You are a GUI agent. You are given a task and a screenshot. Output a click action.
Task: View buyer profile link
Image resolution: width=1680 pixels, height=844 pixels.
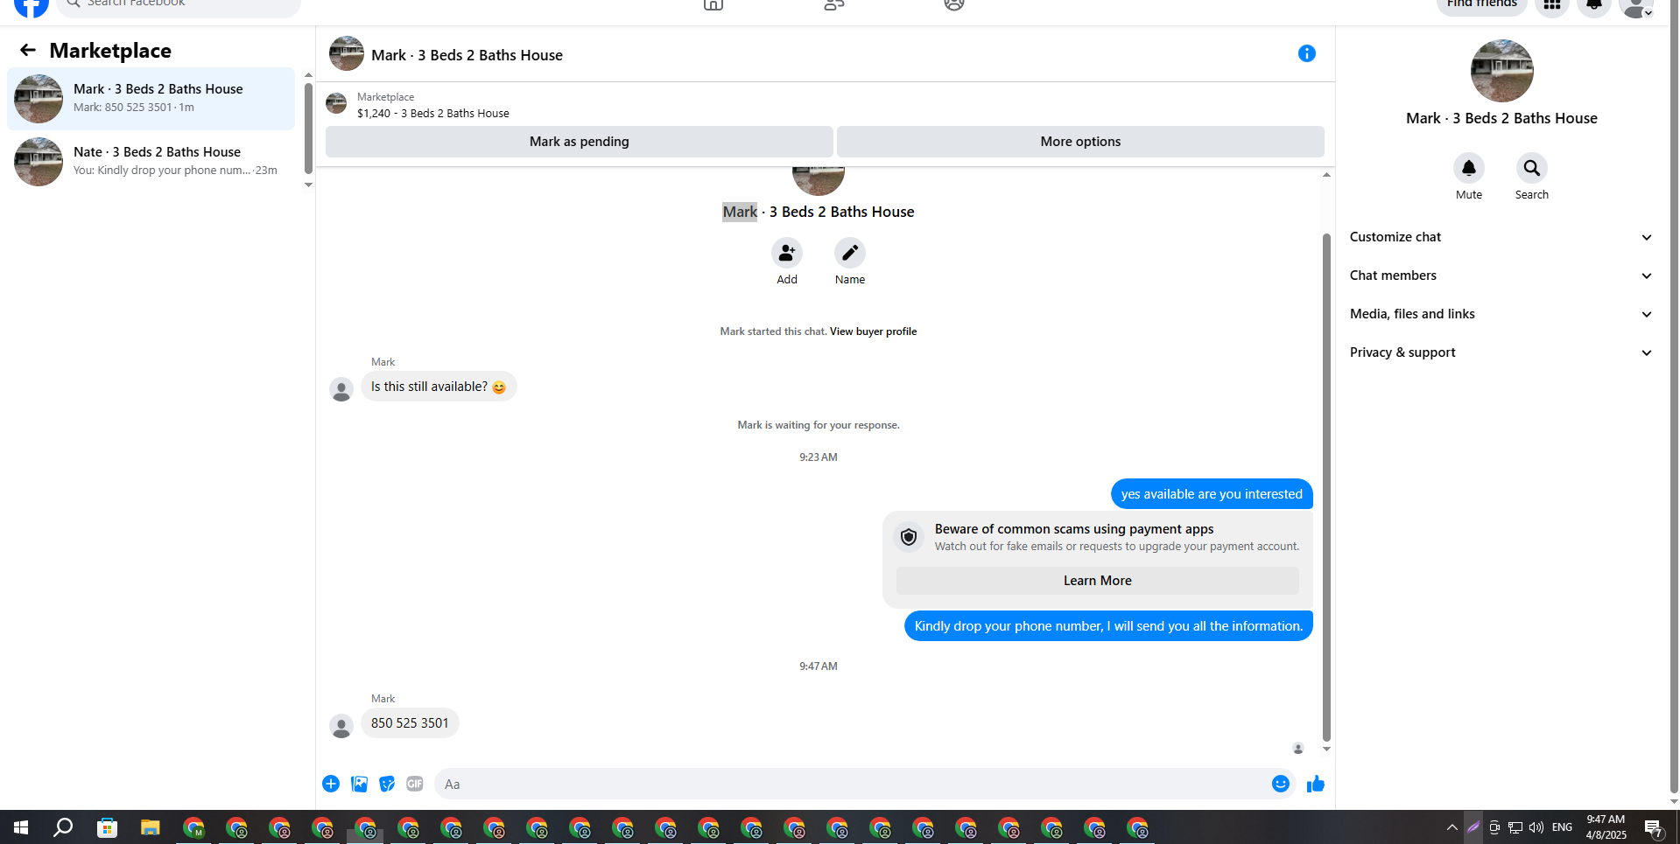pos(873,331)
